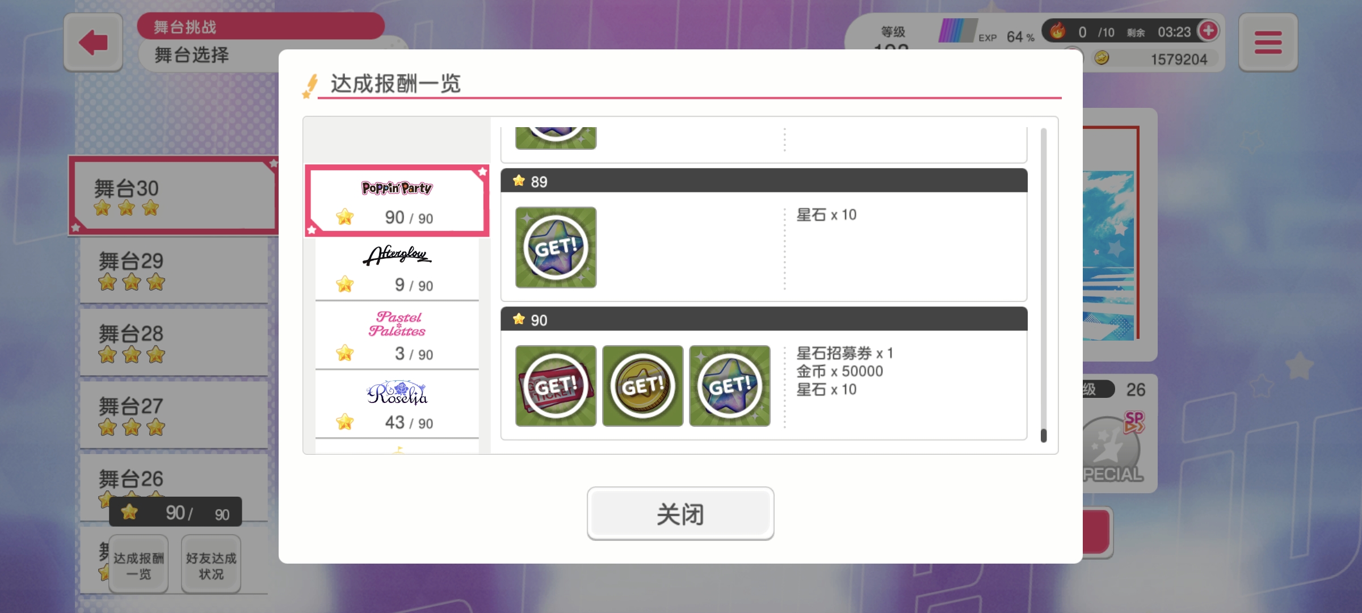Screen dimensions: 1362x613
Task: Select the Pastel*Palettes band tab
Action: (397, 335)
